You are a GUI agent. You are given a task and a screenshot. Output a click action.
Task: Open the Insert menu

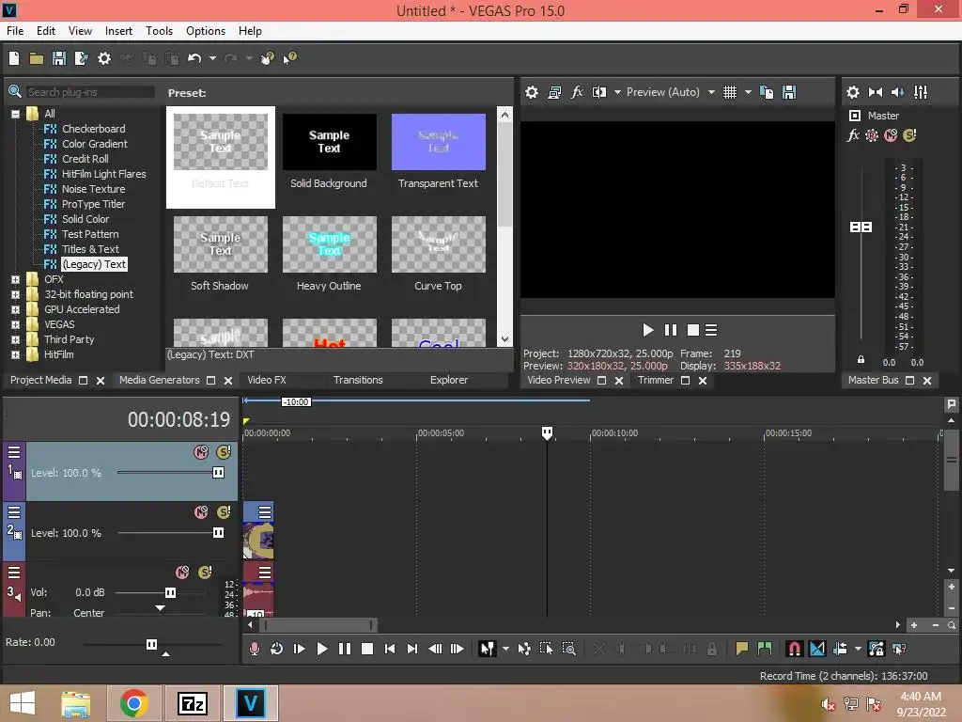point(118,31)
